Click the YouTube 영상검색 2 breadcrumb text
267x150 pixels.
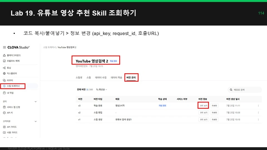coord(67,47)
